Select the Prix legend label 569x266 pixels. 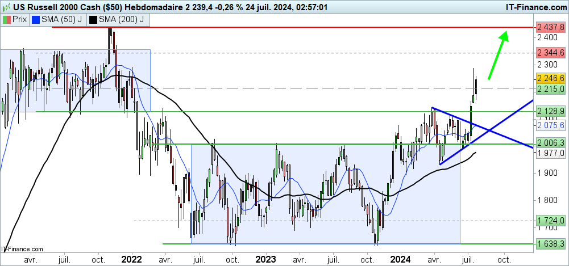click(x=21, y=20)
